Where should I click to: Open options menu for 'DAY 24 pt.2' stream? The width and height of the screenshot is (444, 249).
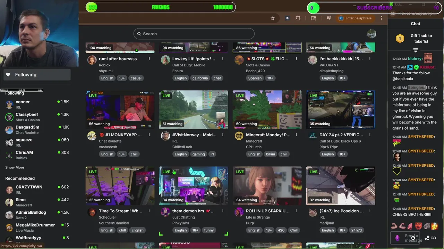pos(370,135)
